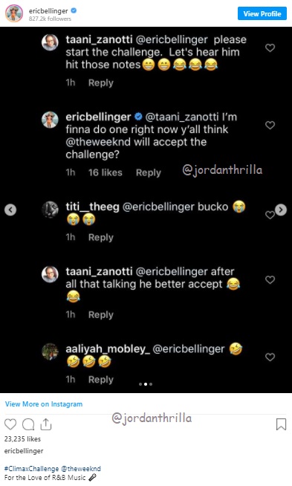Open the #ClimaxChallenge hashtag link

[32, 469]
